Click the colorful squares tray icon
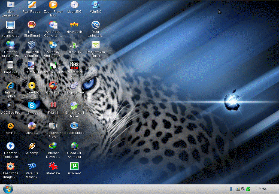The height and width of the screenshot is (194, 279). tap(238, 189)
